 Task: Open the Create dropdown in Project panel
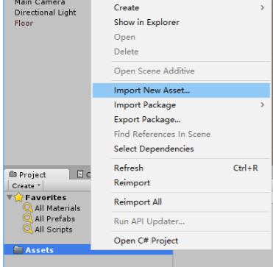pyautogui.click(x=26, y=186)
